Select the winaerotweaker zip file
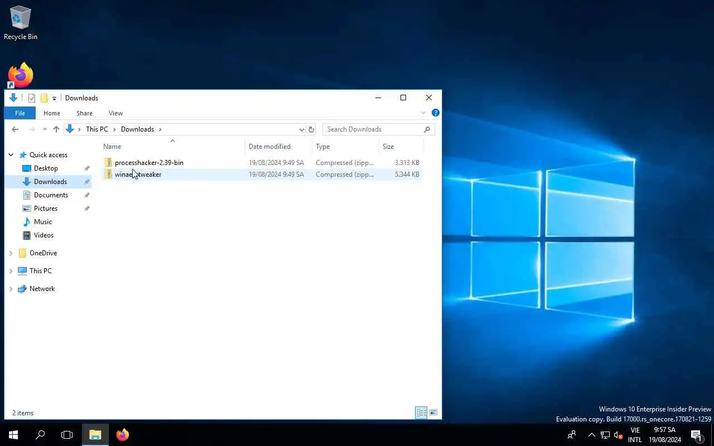714x446 pixels. coord(138,174)
